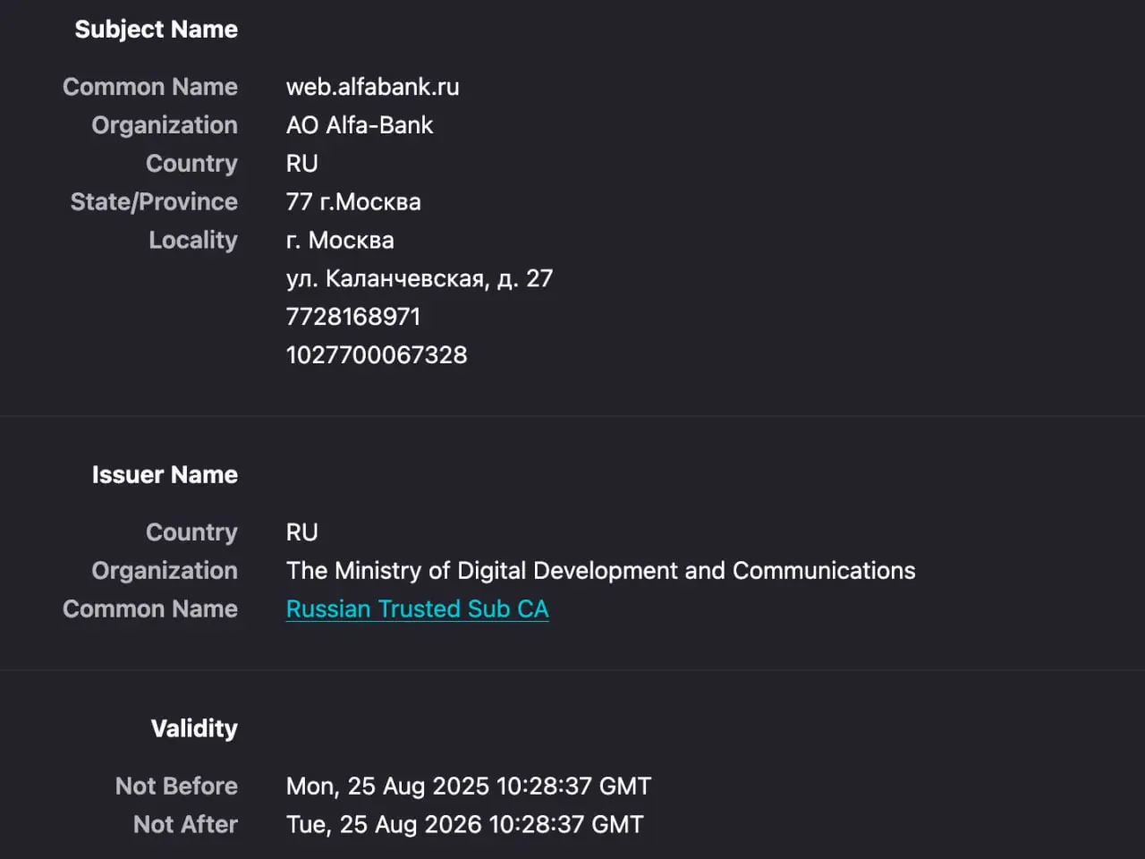The width and height of the screenshot is (1145, 859).
Task: Click the State/Province value 77 г.Москва
Action: coord(353,202)
